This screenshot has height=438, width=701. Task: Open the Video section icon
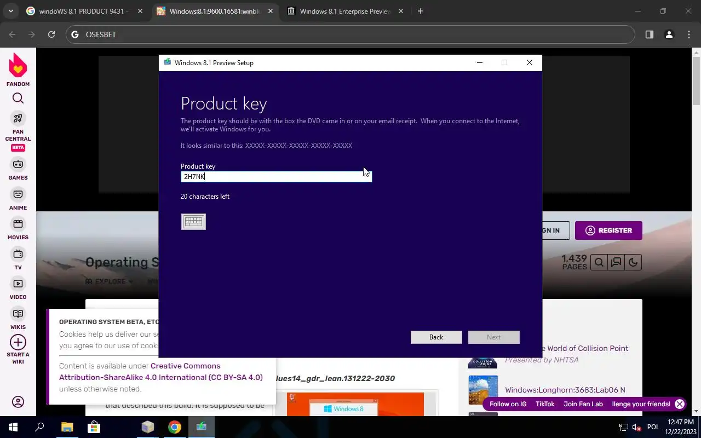coord(18,284)
